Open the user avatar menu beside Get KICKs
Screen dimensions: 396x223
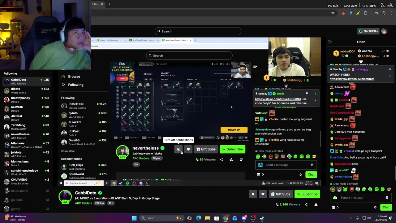tap(384, 31)
